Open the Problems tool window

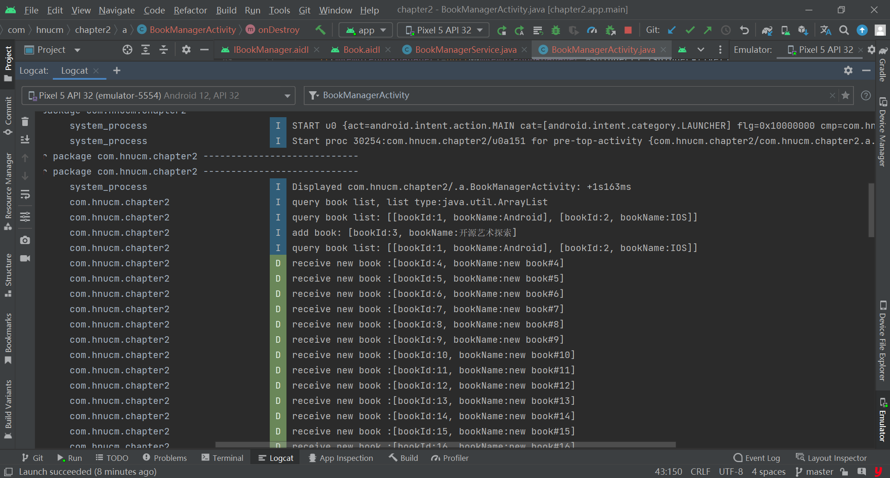165,458
